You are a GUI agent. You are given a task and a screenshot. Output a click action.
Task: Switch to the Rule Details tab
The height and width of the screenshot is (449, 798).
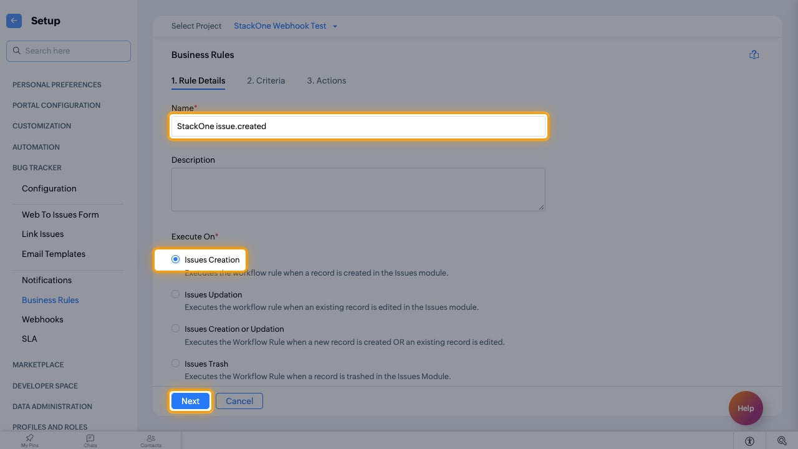coord(198,80)
